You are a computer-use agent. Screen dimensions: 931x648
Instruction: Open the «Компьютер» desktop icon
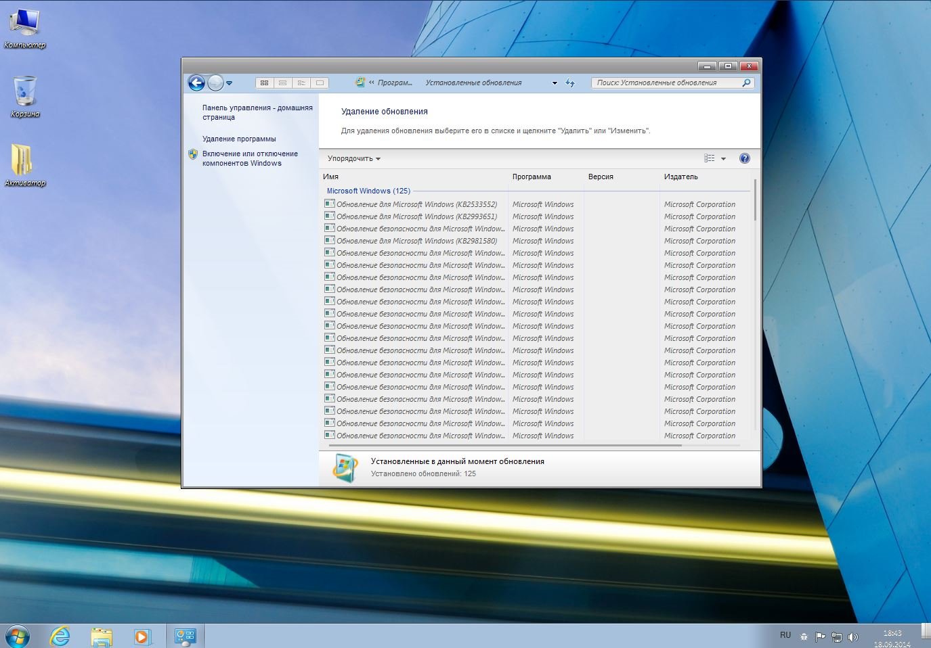[24, 29]
